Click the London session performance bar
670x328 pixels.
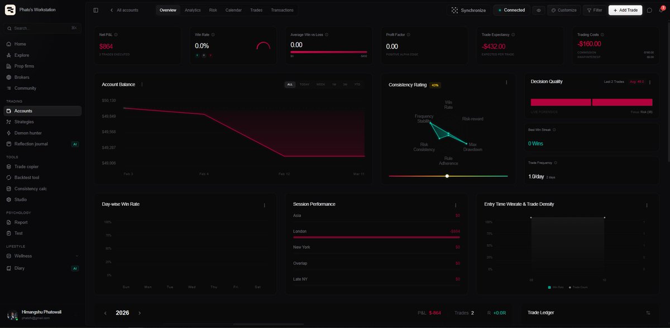point(376,237)
